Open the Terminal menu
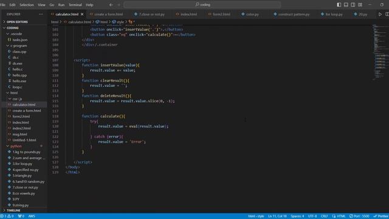The height and width of the screenshot is (219, 389). click(75, 5)
